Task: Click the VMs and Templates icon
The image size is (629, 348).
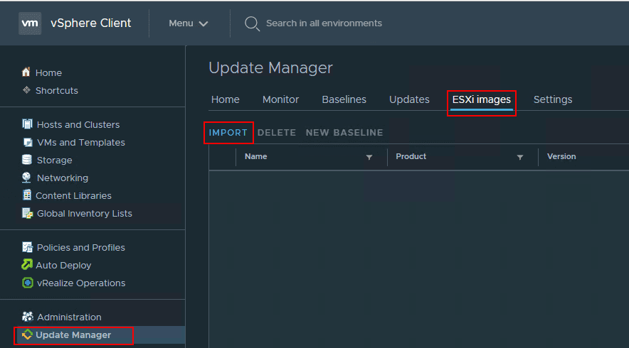Action: pyautogui.click(x=27, y=142)
